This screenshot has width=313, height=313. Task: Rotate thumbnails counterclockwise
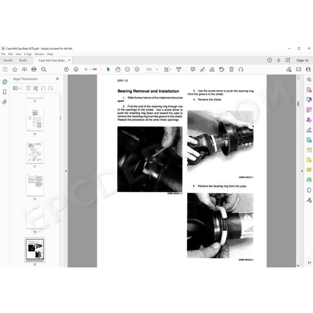pos(43,88)
